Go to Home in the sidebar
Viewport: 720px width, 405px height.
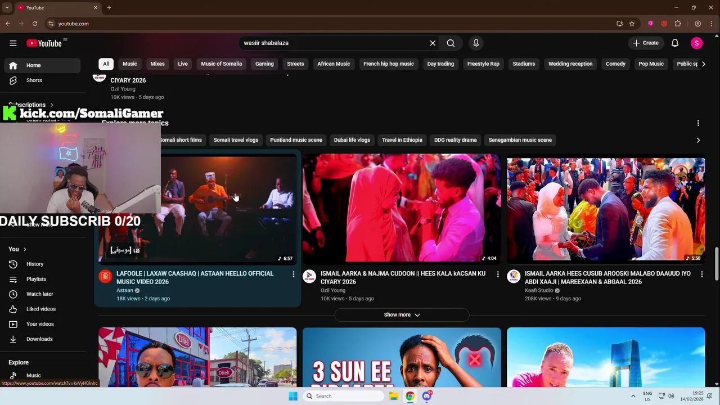coord(42,65)
